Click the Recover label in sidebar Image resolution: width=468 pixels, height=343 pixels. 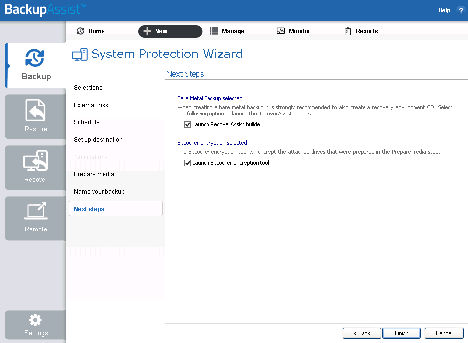(36, 179)
